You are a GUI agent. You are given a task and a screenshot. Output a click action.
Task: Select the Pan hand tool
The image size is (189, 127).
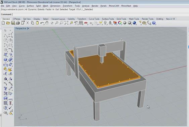coord(47,23)
